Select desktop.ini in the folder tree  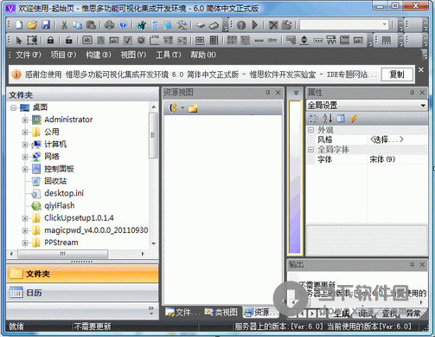(x=64, y=193)
